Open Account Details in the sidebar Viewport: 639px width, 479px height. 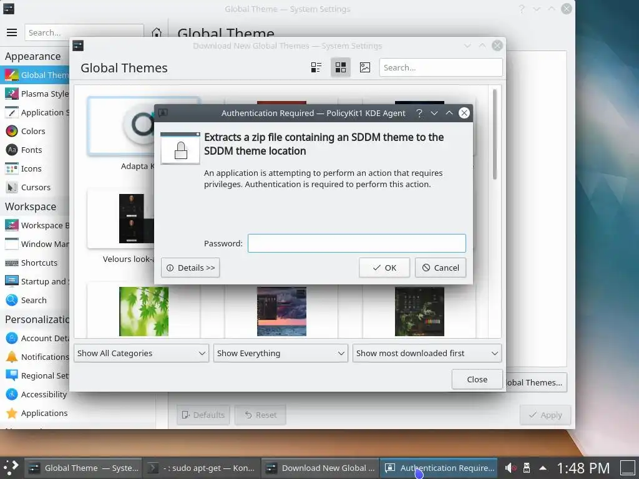[35, 338]
